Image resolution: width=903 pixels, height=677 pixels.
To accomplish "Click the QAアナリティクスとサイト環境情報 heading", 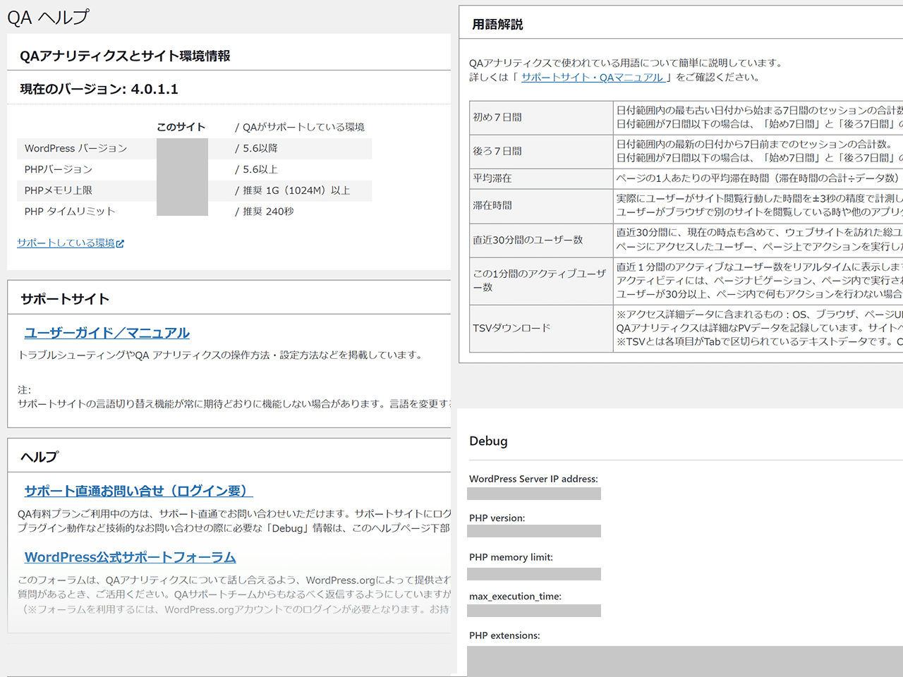I will (x=125, y=56).
